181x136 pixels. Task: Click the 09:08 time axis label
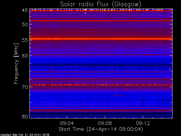105,123
